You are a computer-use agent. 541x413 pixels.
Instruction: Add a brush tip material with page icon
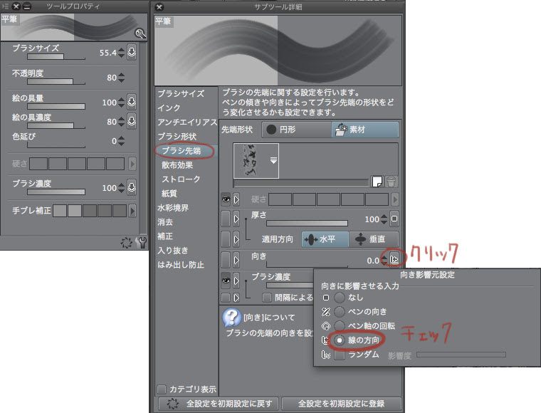(377, 181)
